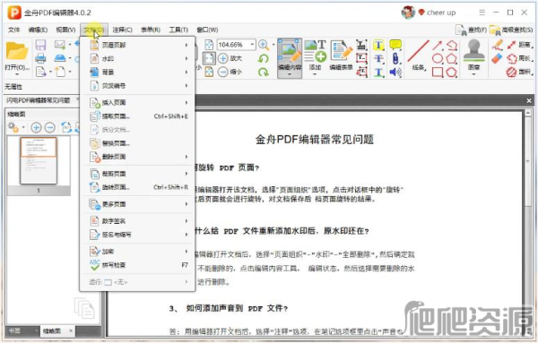Open the 文件 menu
This screenshot has width=538, height=343.
pyautogui.click(x=13, y=30)
